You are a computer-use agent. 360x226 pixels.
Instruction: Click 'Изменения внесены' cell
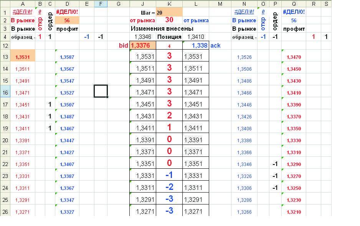click(162, 28)
